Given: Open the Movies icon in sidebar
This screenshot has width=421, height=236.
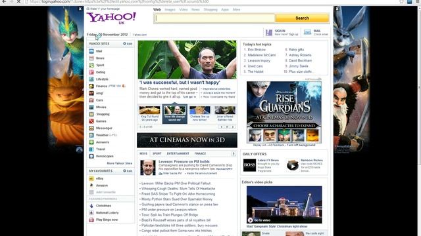Looking at the screenshot, I should pyautogui.click(x=91, y=107).
